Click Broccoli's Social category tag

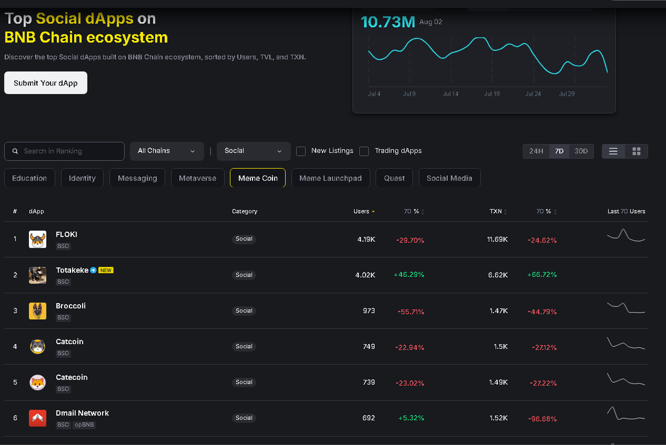244,311
